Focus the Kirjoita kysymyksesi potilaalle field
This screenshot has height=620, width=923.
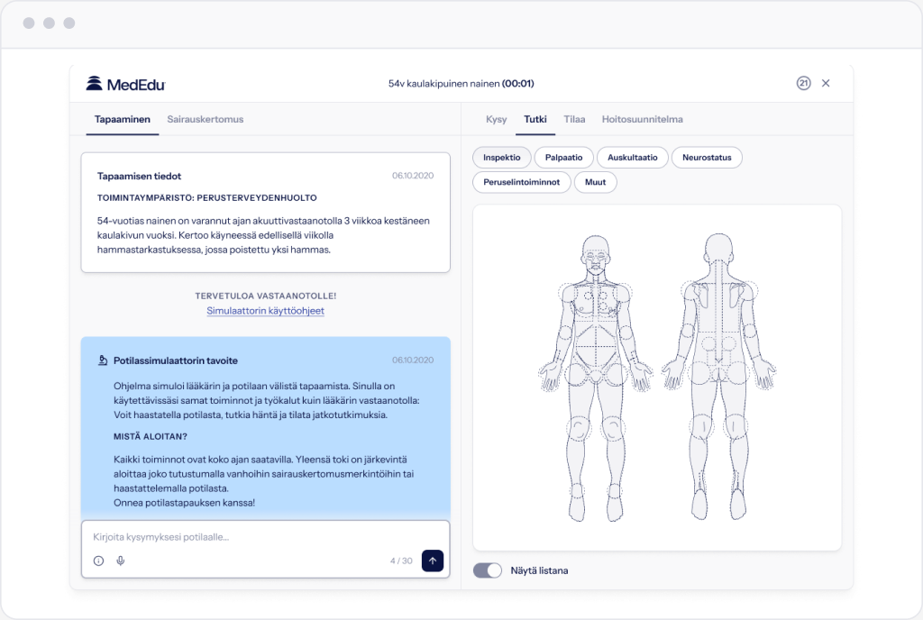266,537
